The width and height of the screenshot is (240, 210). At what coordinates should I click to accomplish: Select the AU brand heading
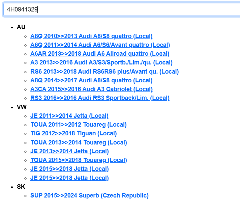pos(21,27)
